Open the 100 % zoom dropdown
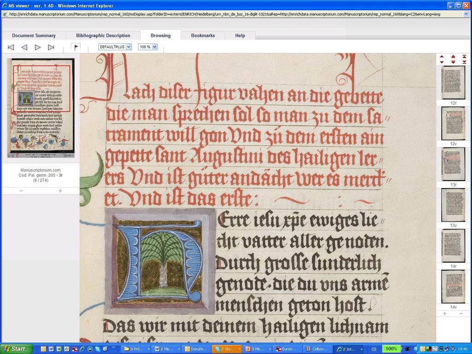Image resolution: width=472 pixels, height=354 pixels. click(x=148, y=47)
